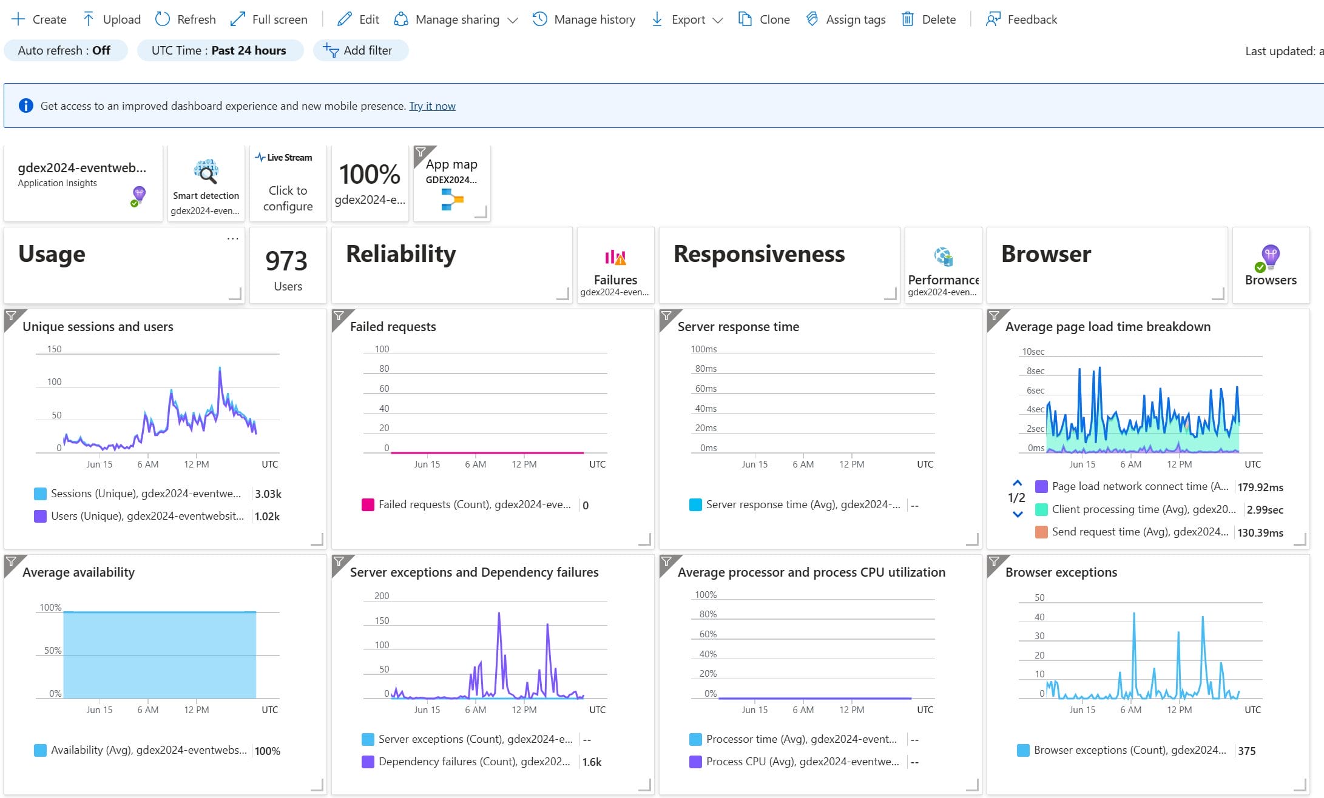Viewport: 1324px width, 798px height.
Task: Click filter icon on Browser exceptions chart
Action: click(x=995, y=562)
